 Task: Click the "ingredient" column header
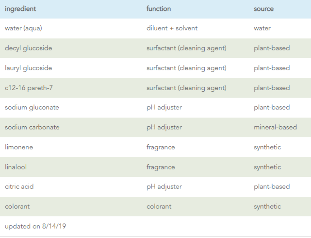tap(20, 9)
